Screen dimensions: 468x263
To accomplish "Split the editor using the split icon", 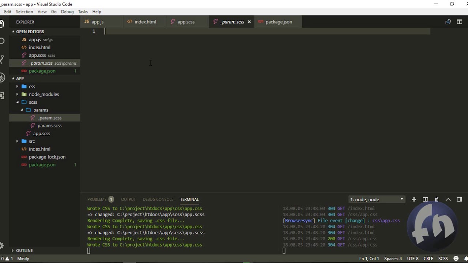I will click(x=460, y=22).
